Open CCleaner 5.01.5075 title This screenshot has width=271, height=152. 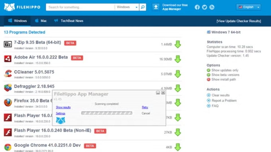(34, 72)
